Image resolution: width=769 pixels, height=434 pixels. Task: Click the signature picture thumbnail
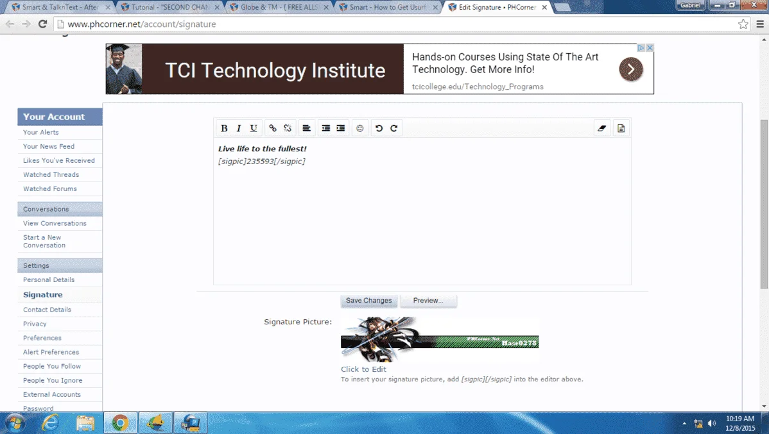coord(440,340)
